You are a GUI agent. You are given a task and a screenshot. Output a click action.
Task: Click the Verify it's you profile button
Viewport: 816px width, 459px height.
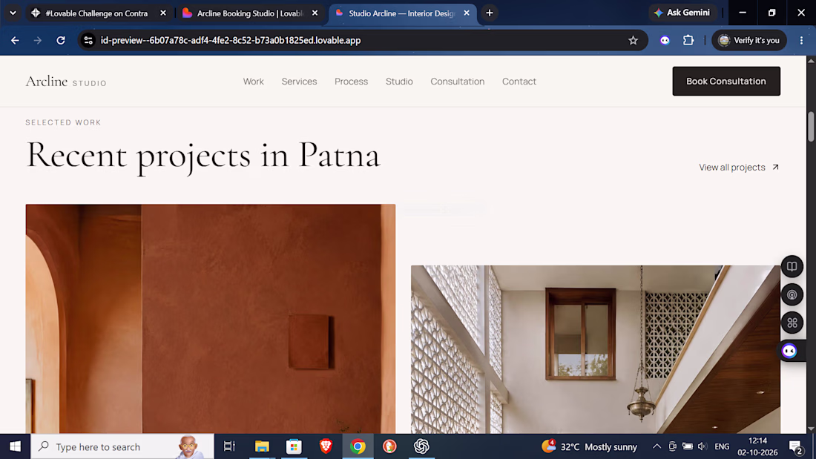[749, 40]
